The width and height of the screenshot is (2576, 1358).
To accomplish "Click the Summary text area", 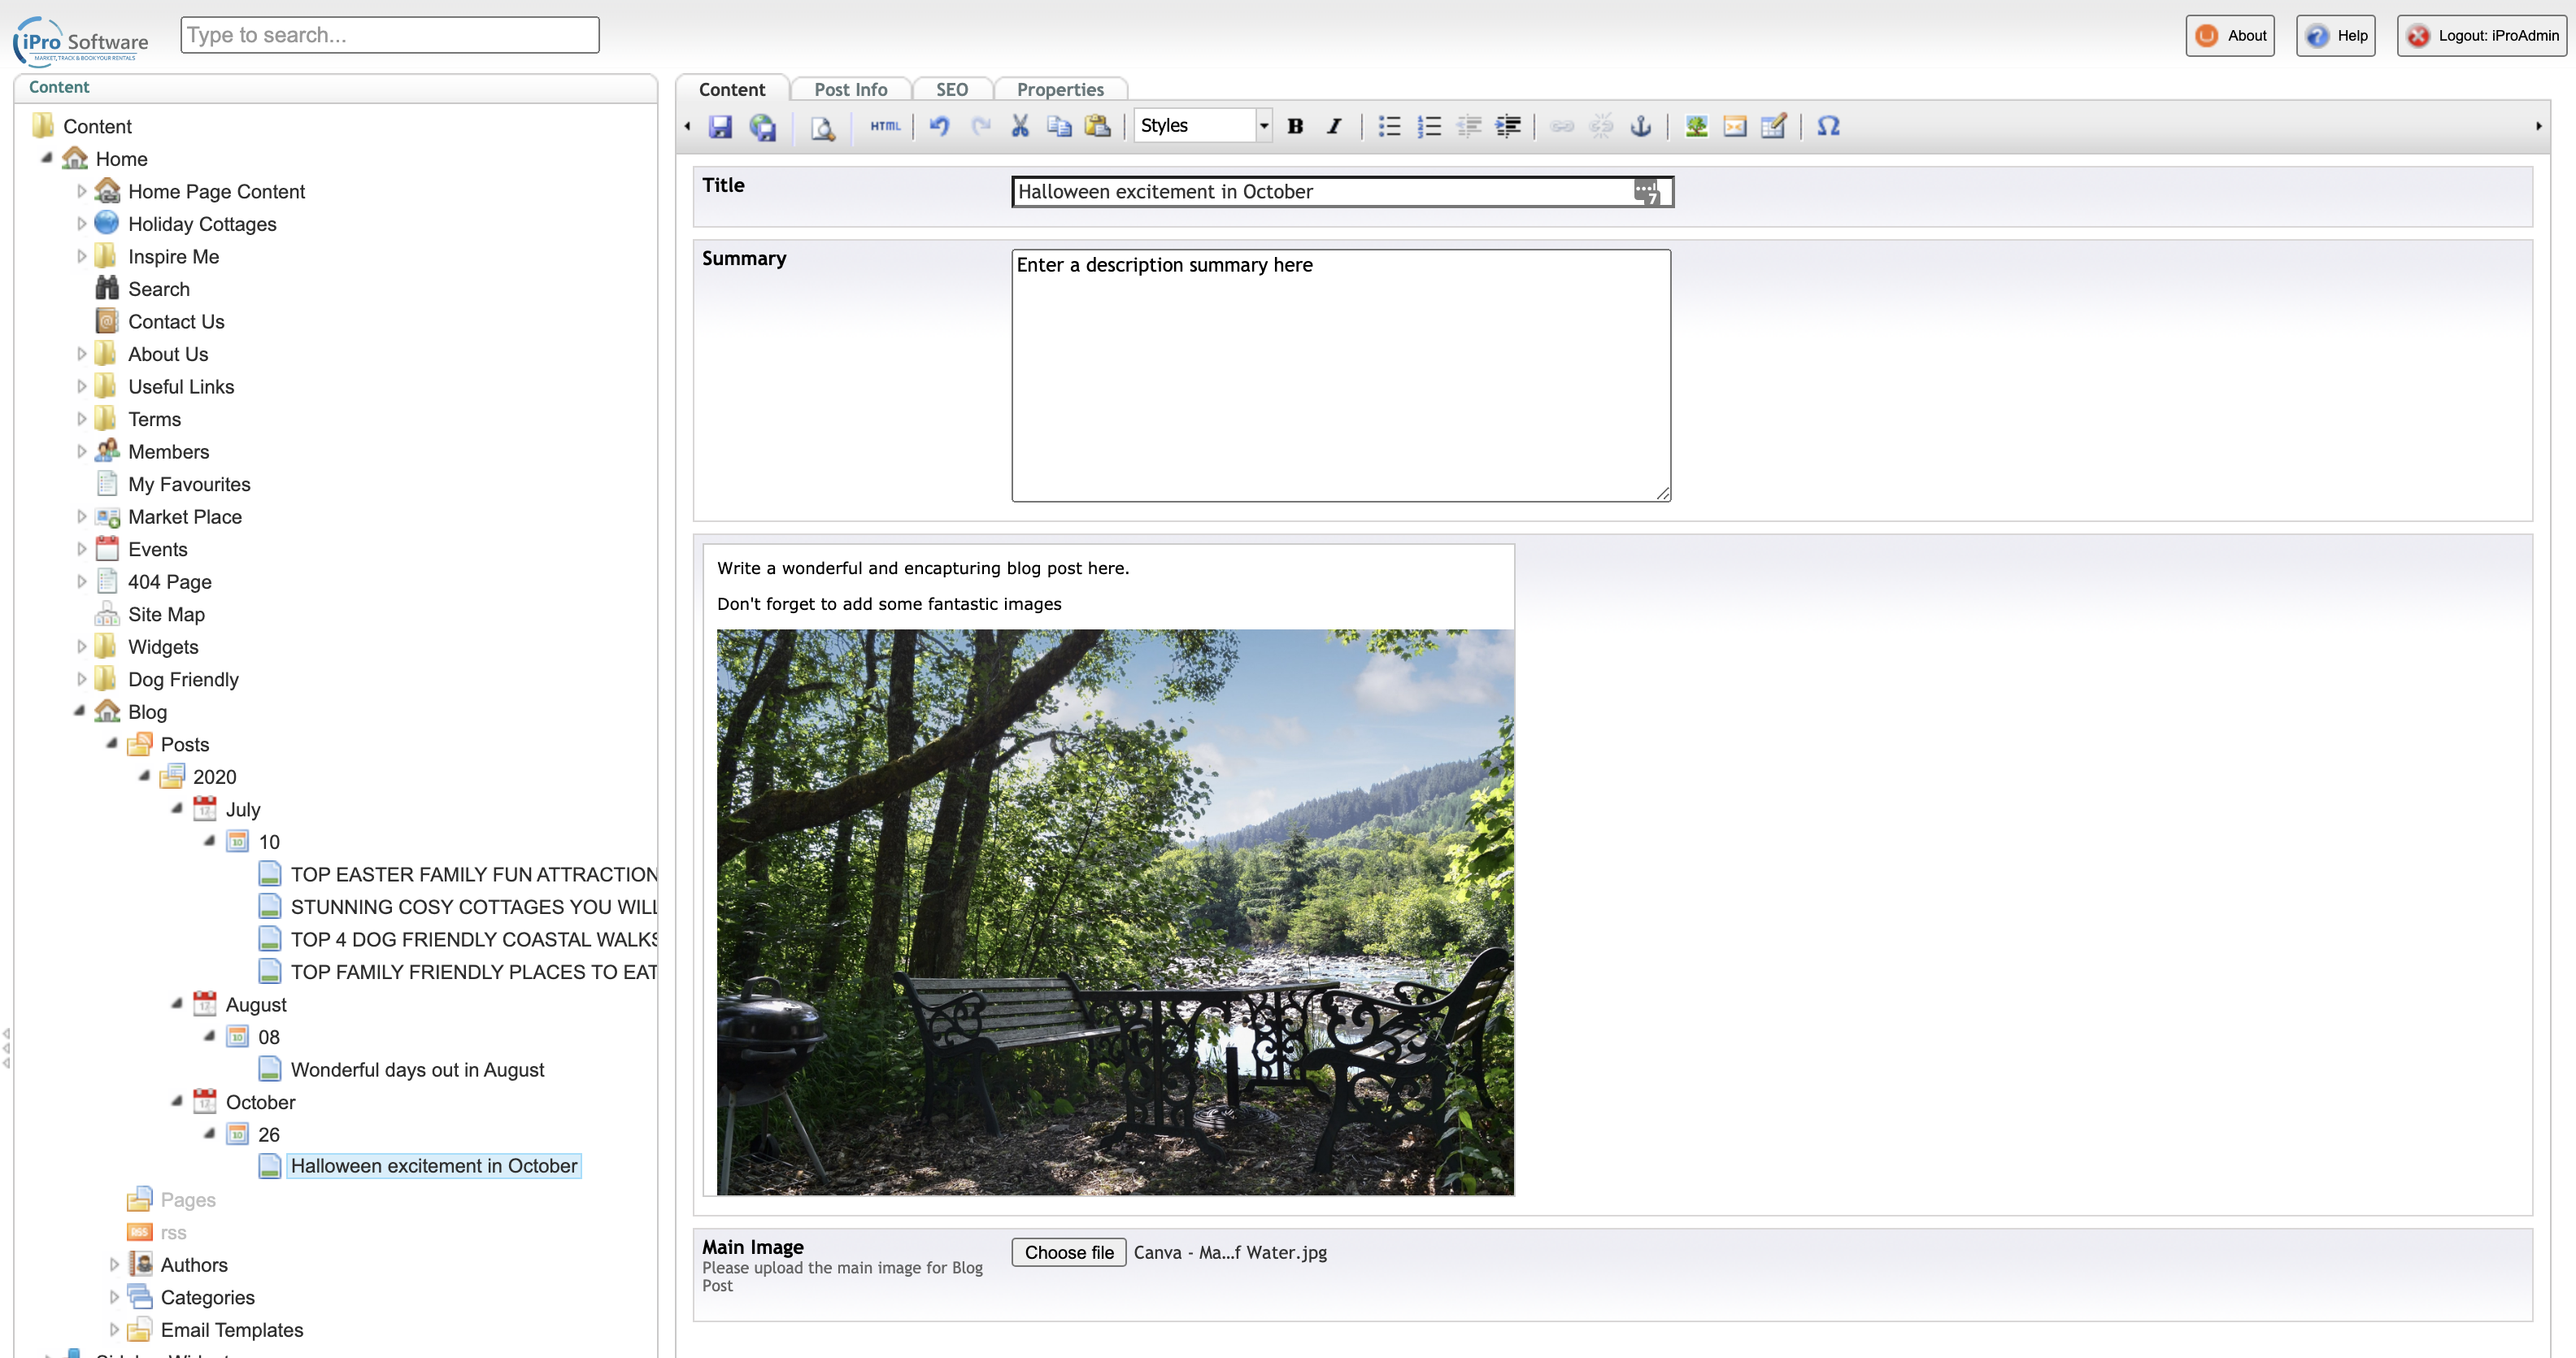I will 1340,375.
